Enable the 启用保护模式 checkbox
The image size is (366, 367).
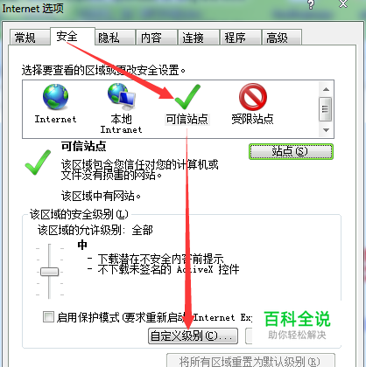click(x=48, y=316)
